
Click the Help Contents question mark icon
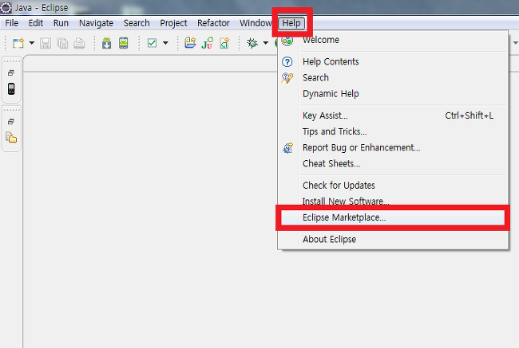pos(287,62)
